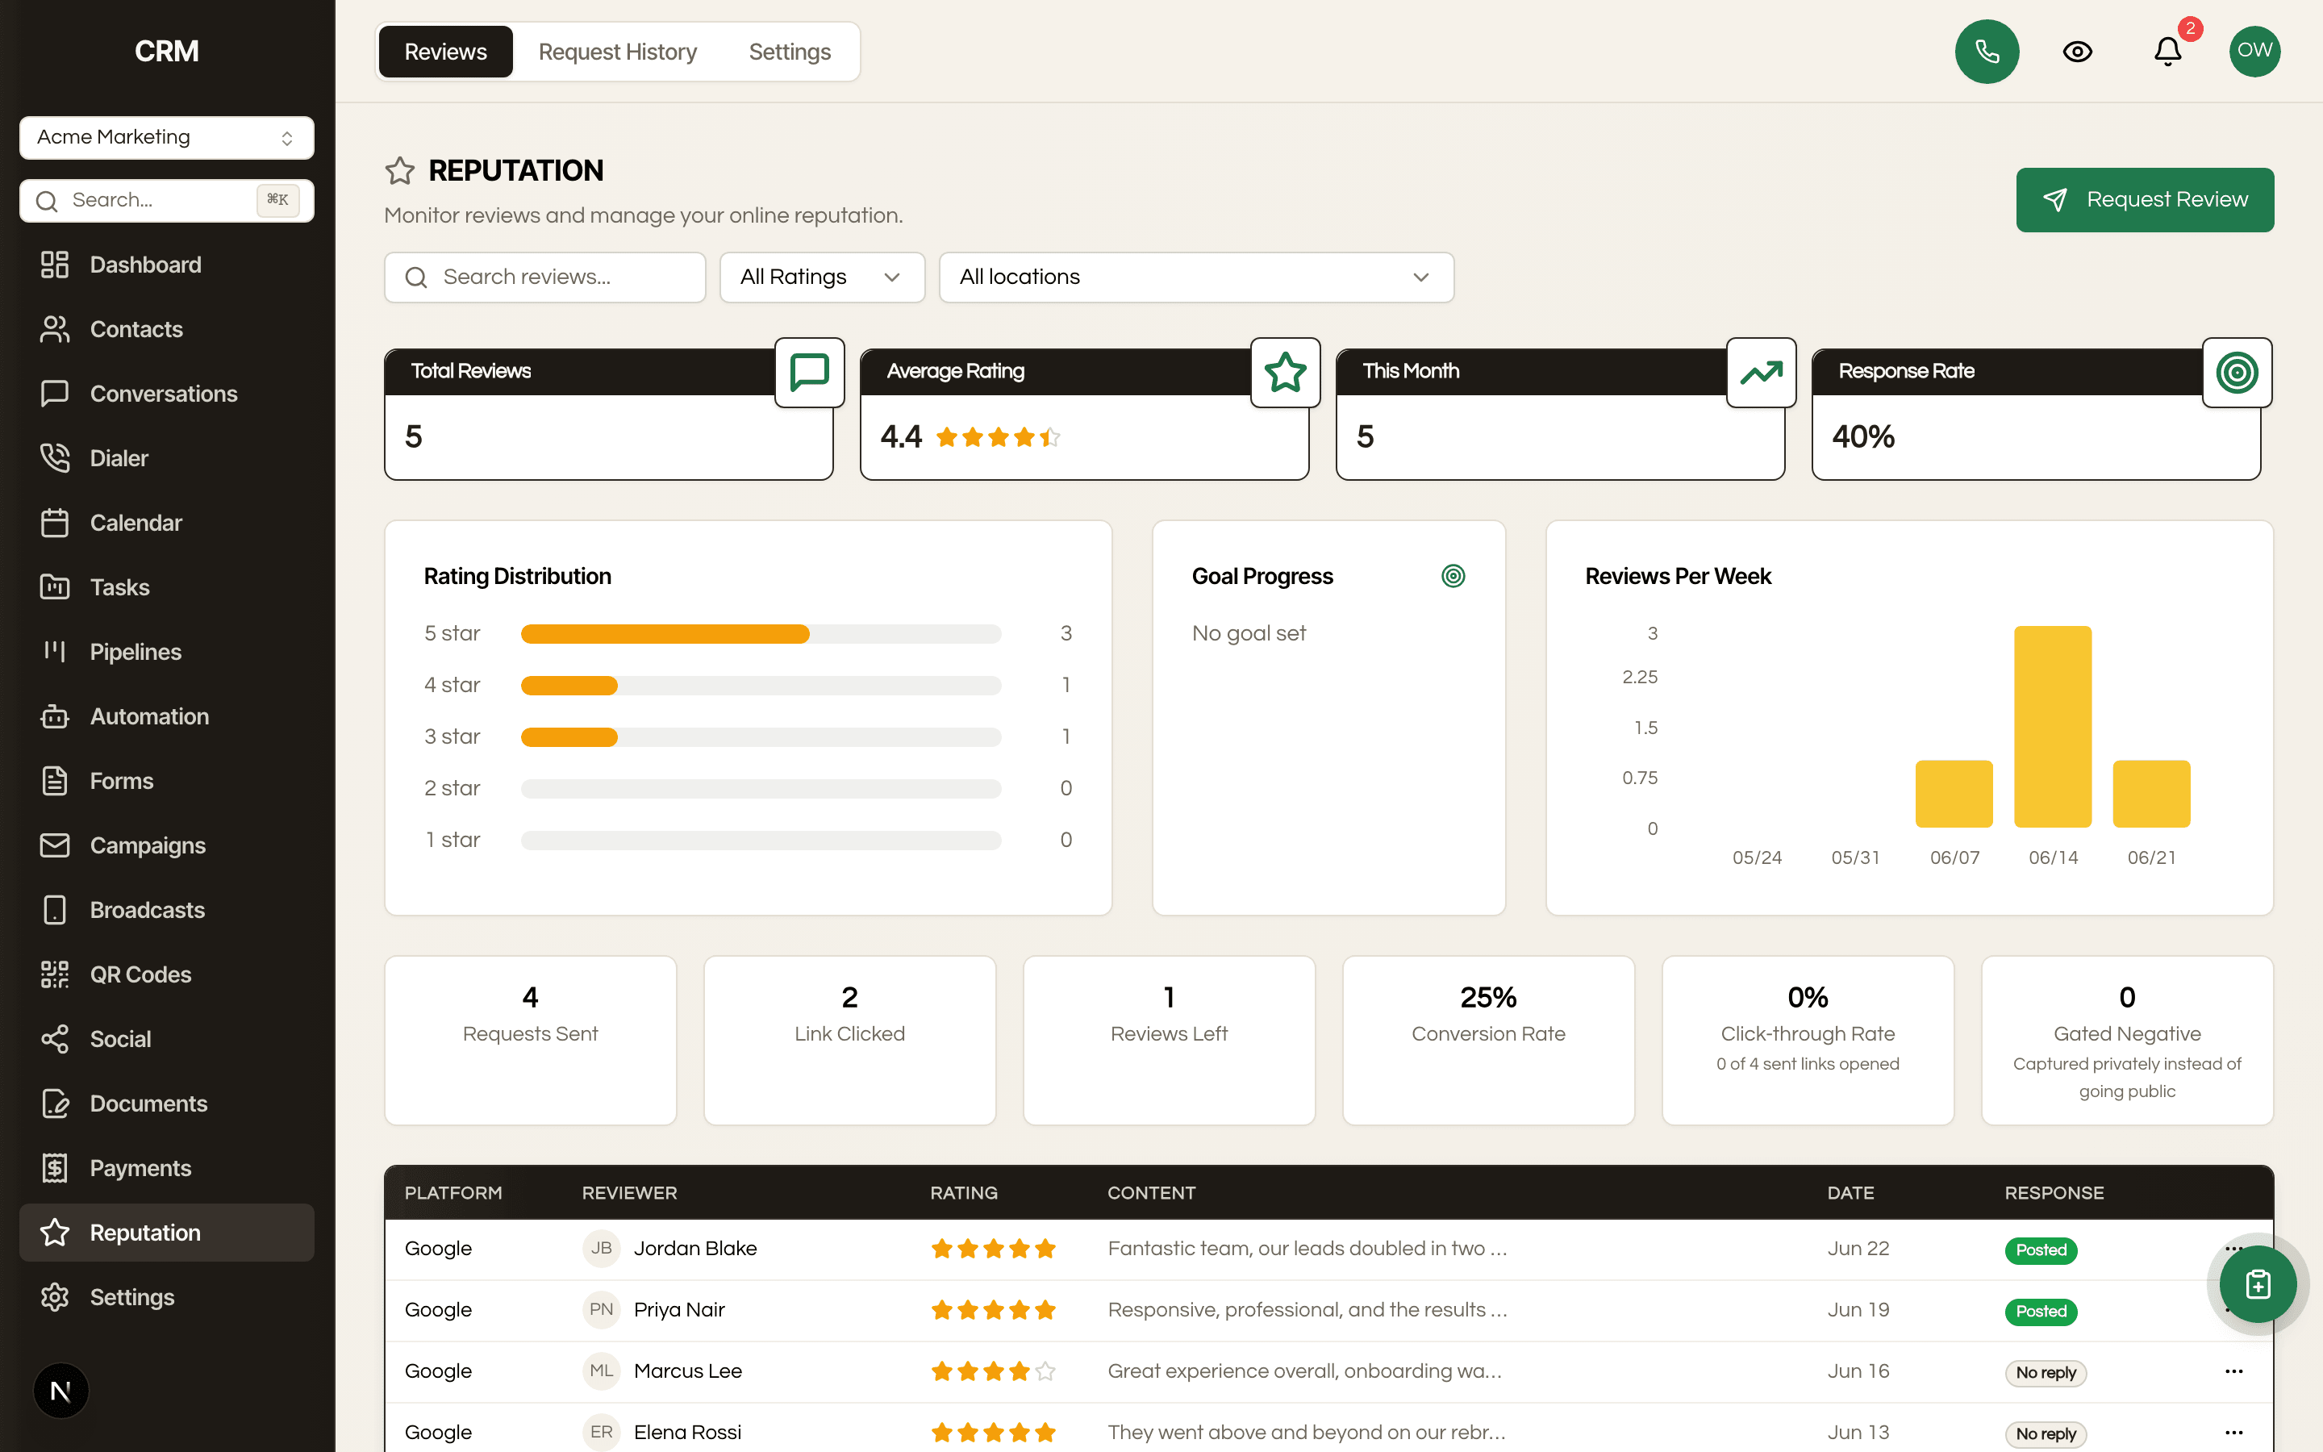Open Contacts in the sidebar

coord(166,328)
